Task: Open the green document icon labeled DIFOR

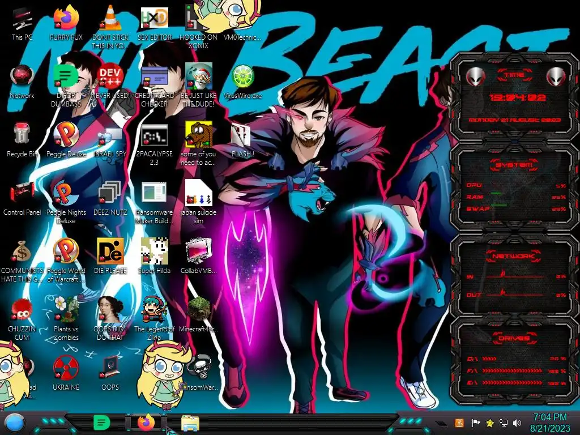Action: click(66, 77)
